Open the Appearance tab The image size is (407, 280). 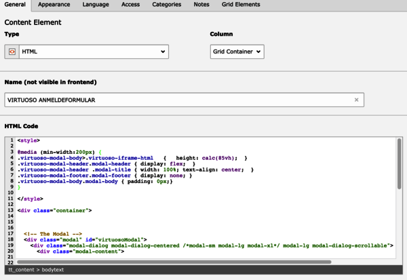click(54, 5)
